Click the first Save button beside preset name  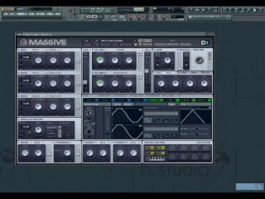[147, 41]
